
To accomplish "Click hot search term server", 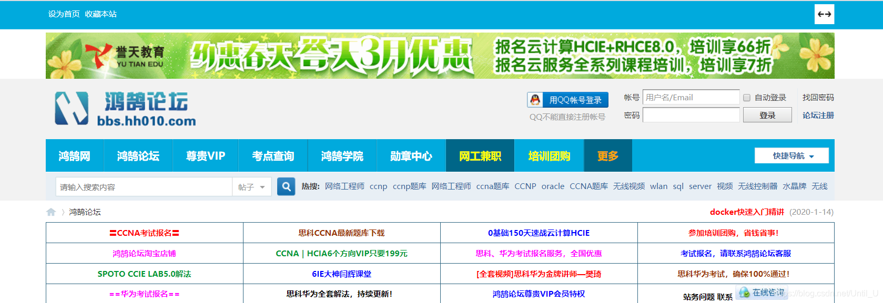I will point(700,186).
